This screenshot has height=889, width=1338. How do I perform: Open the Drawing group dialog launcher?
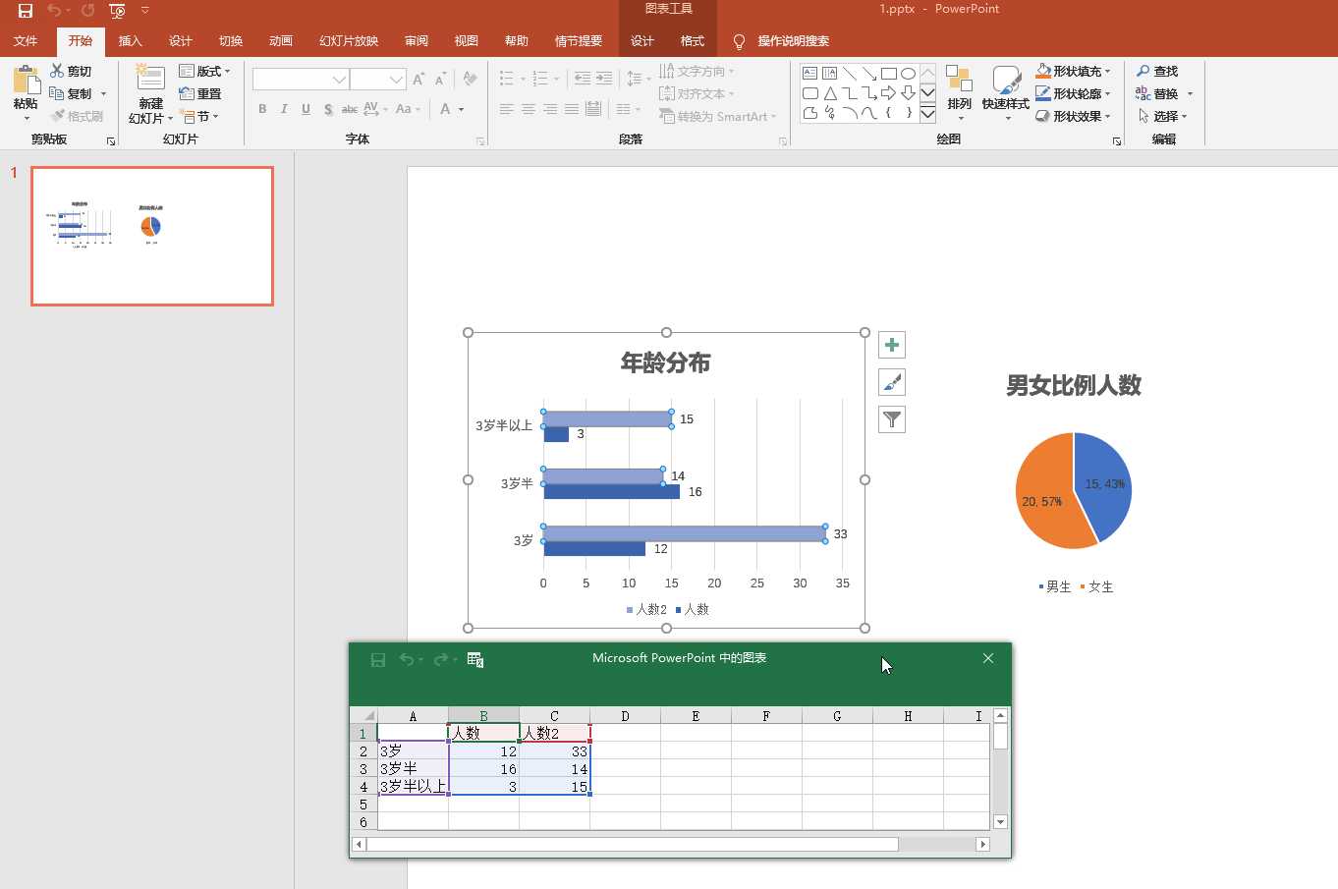pyautogui.click(x=1117, y=141)
